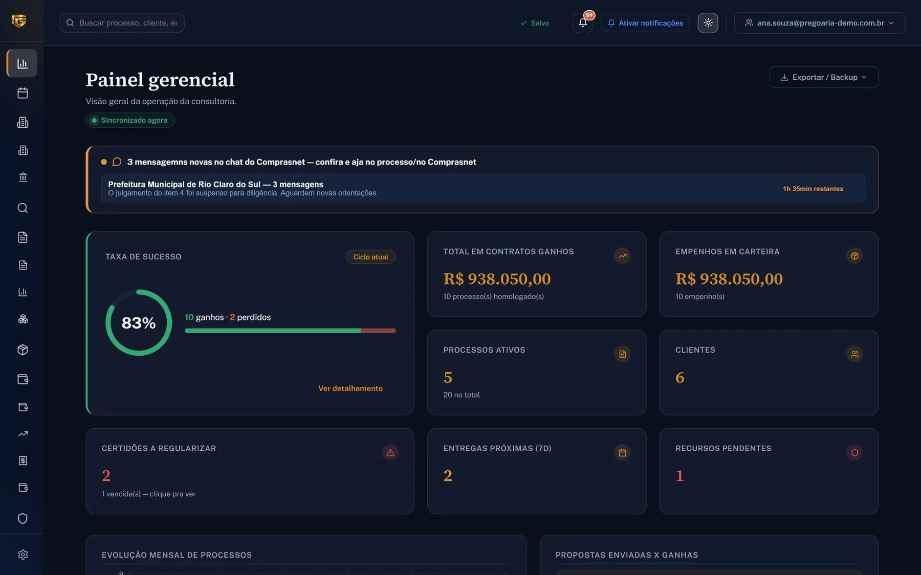Select the single package box sidebar icon
Image resolution: width=921 pixels, height=575 pixels.
(x=23, y=350)
